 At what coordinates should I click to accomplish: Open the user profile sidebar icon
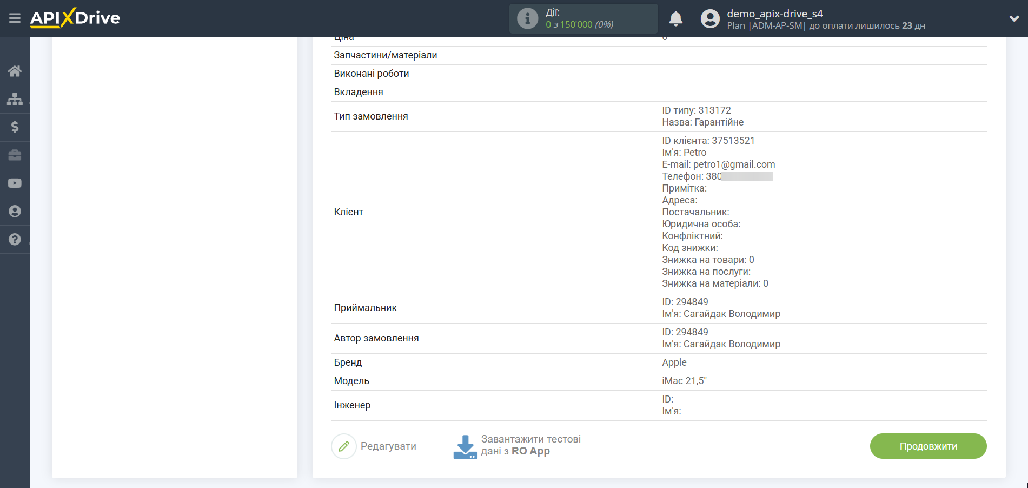pyautogui.click(x=15, y=212)
